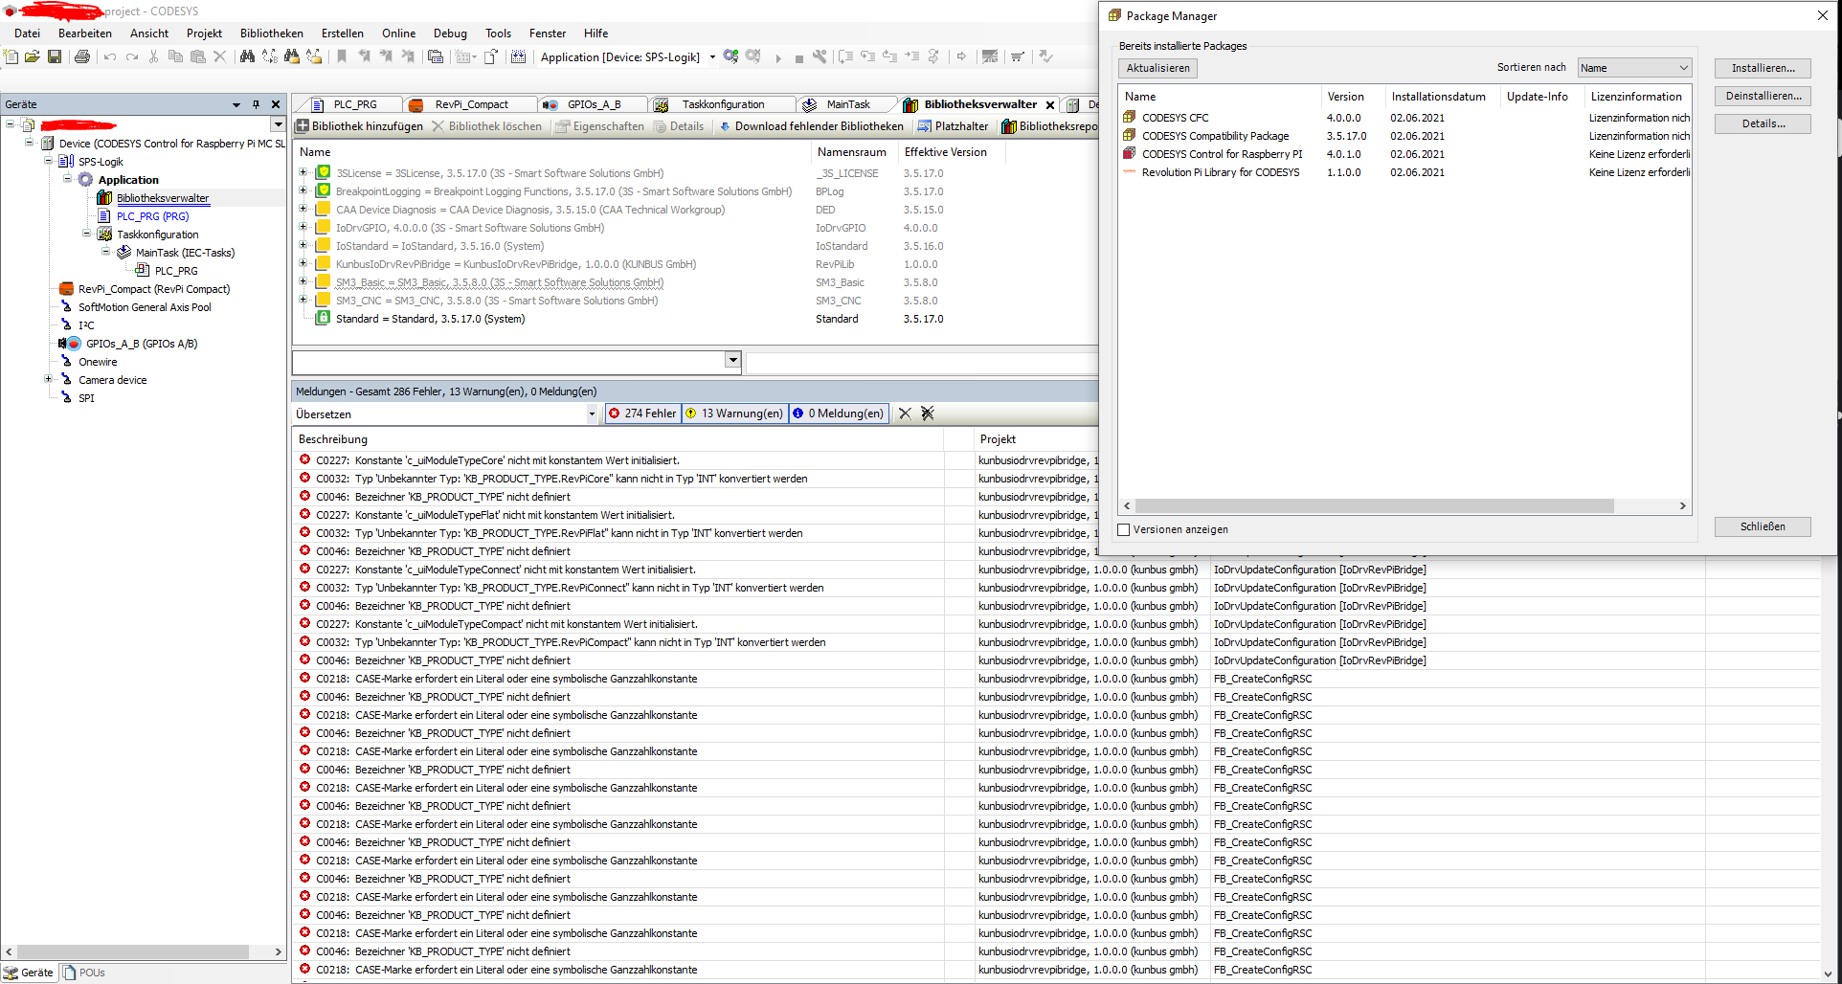
Task: Open a project via the folder icon
Action: [33, 56]
